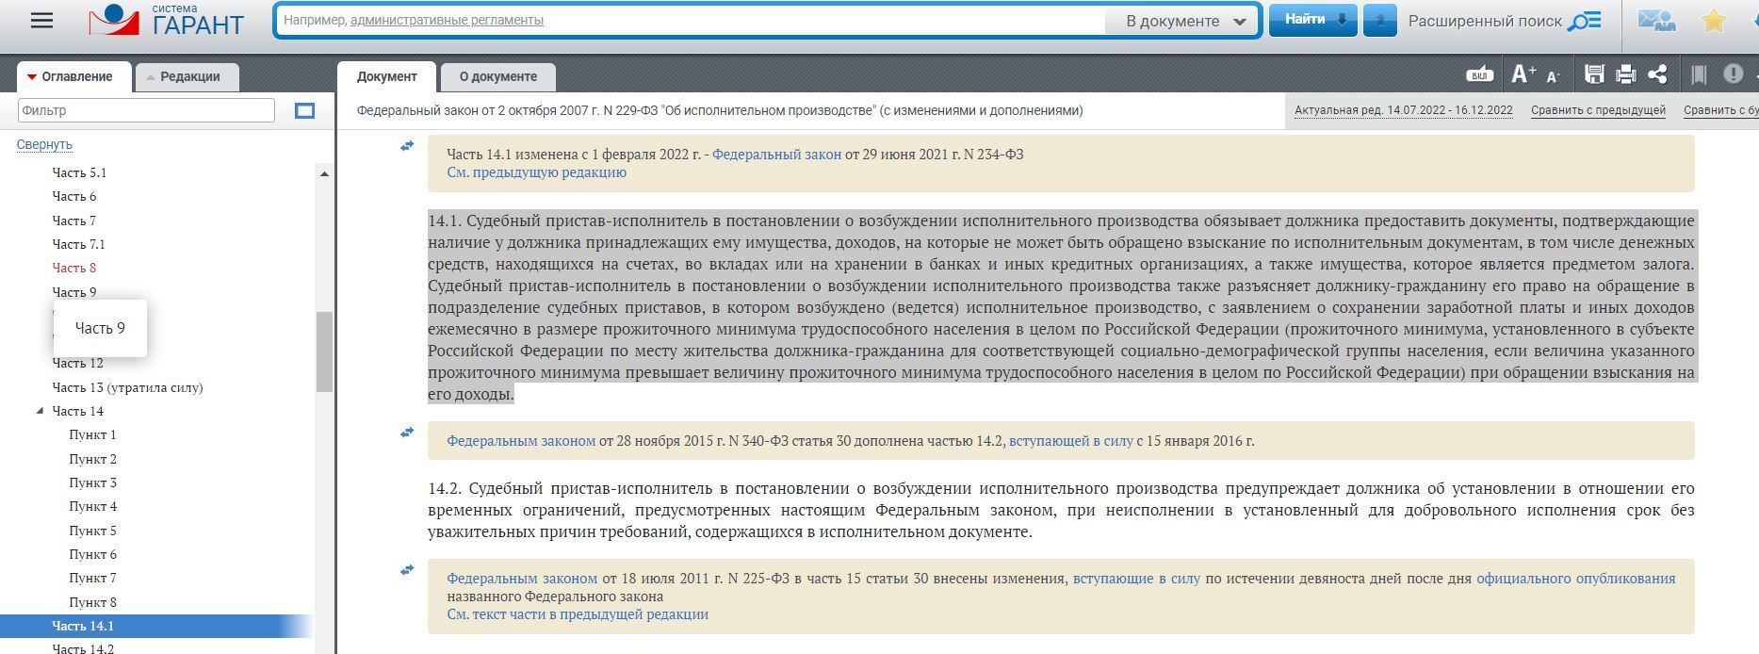Click comparison arrows beside Часть 14.1 note

(407, 146)
